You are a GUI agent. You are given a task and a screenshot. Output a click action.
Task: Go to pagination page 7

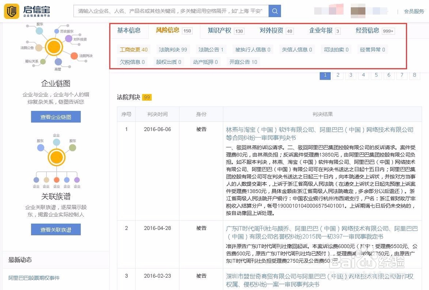402,75
